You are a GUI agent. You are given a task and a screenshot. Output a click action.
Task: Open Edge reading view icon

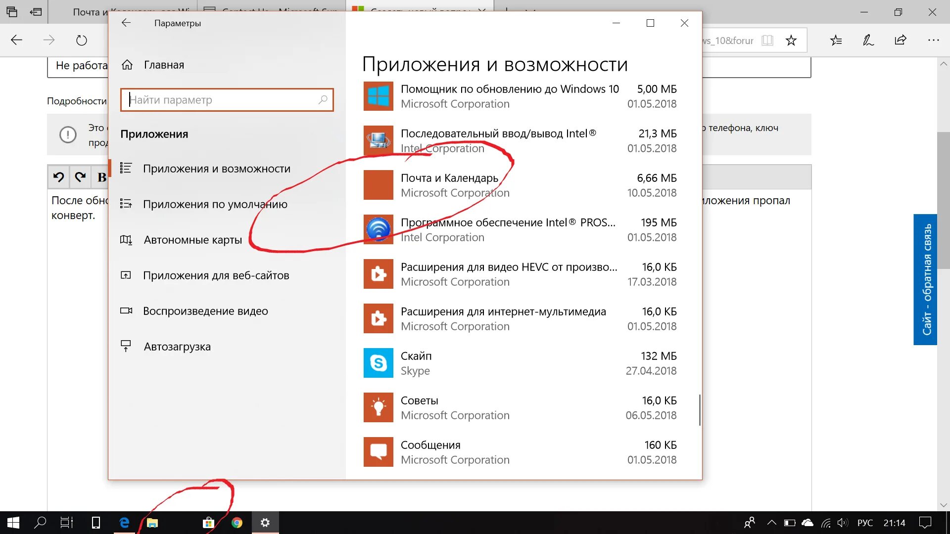point(767,40)
